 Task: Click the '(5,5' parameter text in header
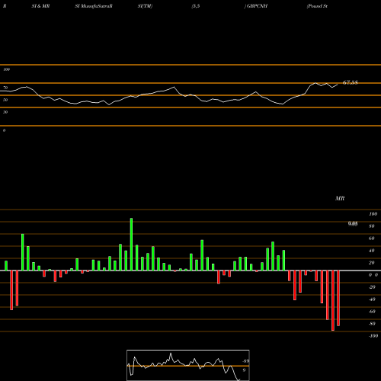point(196,6)
